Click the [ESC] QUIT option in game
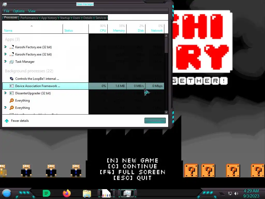The height and width of the screenshot is (199, 265). point(132,178)
